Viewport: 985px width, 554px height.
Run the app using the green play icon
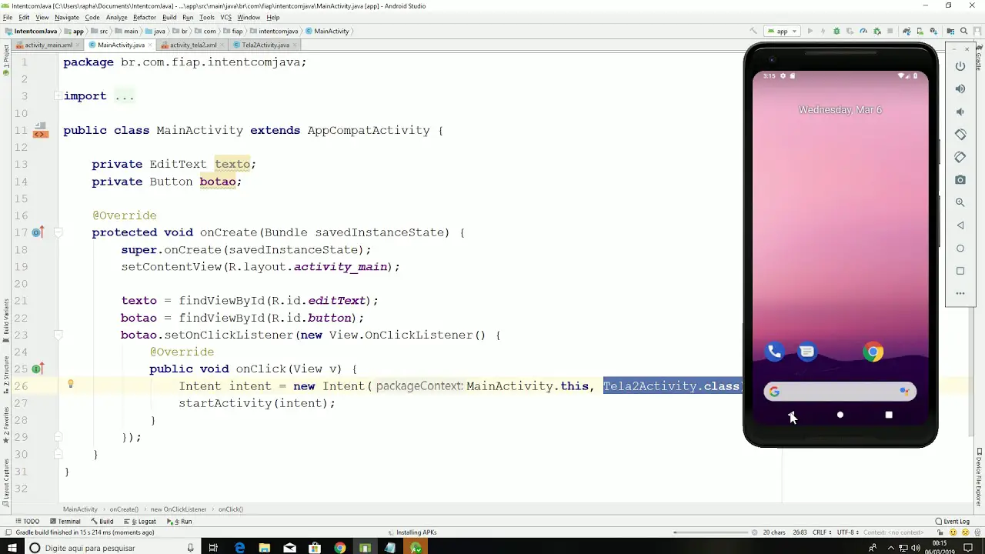coord(810,32)
